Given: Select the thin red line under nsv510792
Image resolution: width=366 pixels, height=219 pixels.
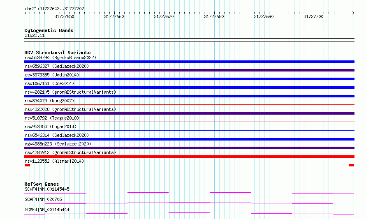Looking at the screenshot, I should coord(189,122).
